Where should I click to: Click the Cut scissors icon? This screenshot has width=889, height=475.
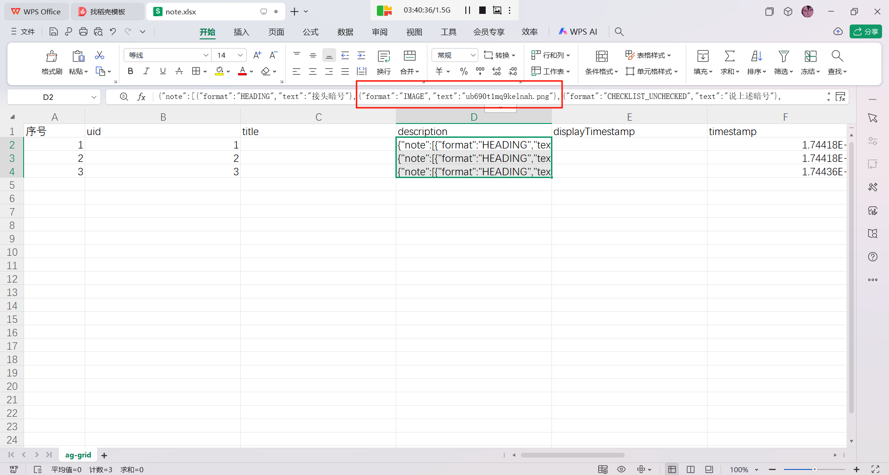tap(100, 56)
